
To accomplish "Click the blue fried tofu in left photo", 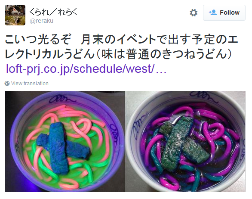I will tap(59, 147).
